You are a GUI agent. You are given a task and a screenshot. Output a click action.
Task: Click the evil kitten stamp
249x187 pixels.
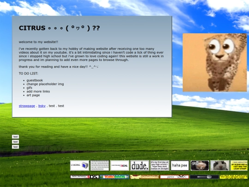click(x=200, y=166)
